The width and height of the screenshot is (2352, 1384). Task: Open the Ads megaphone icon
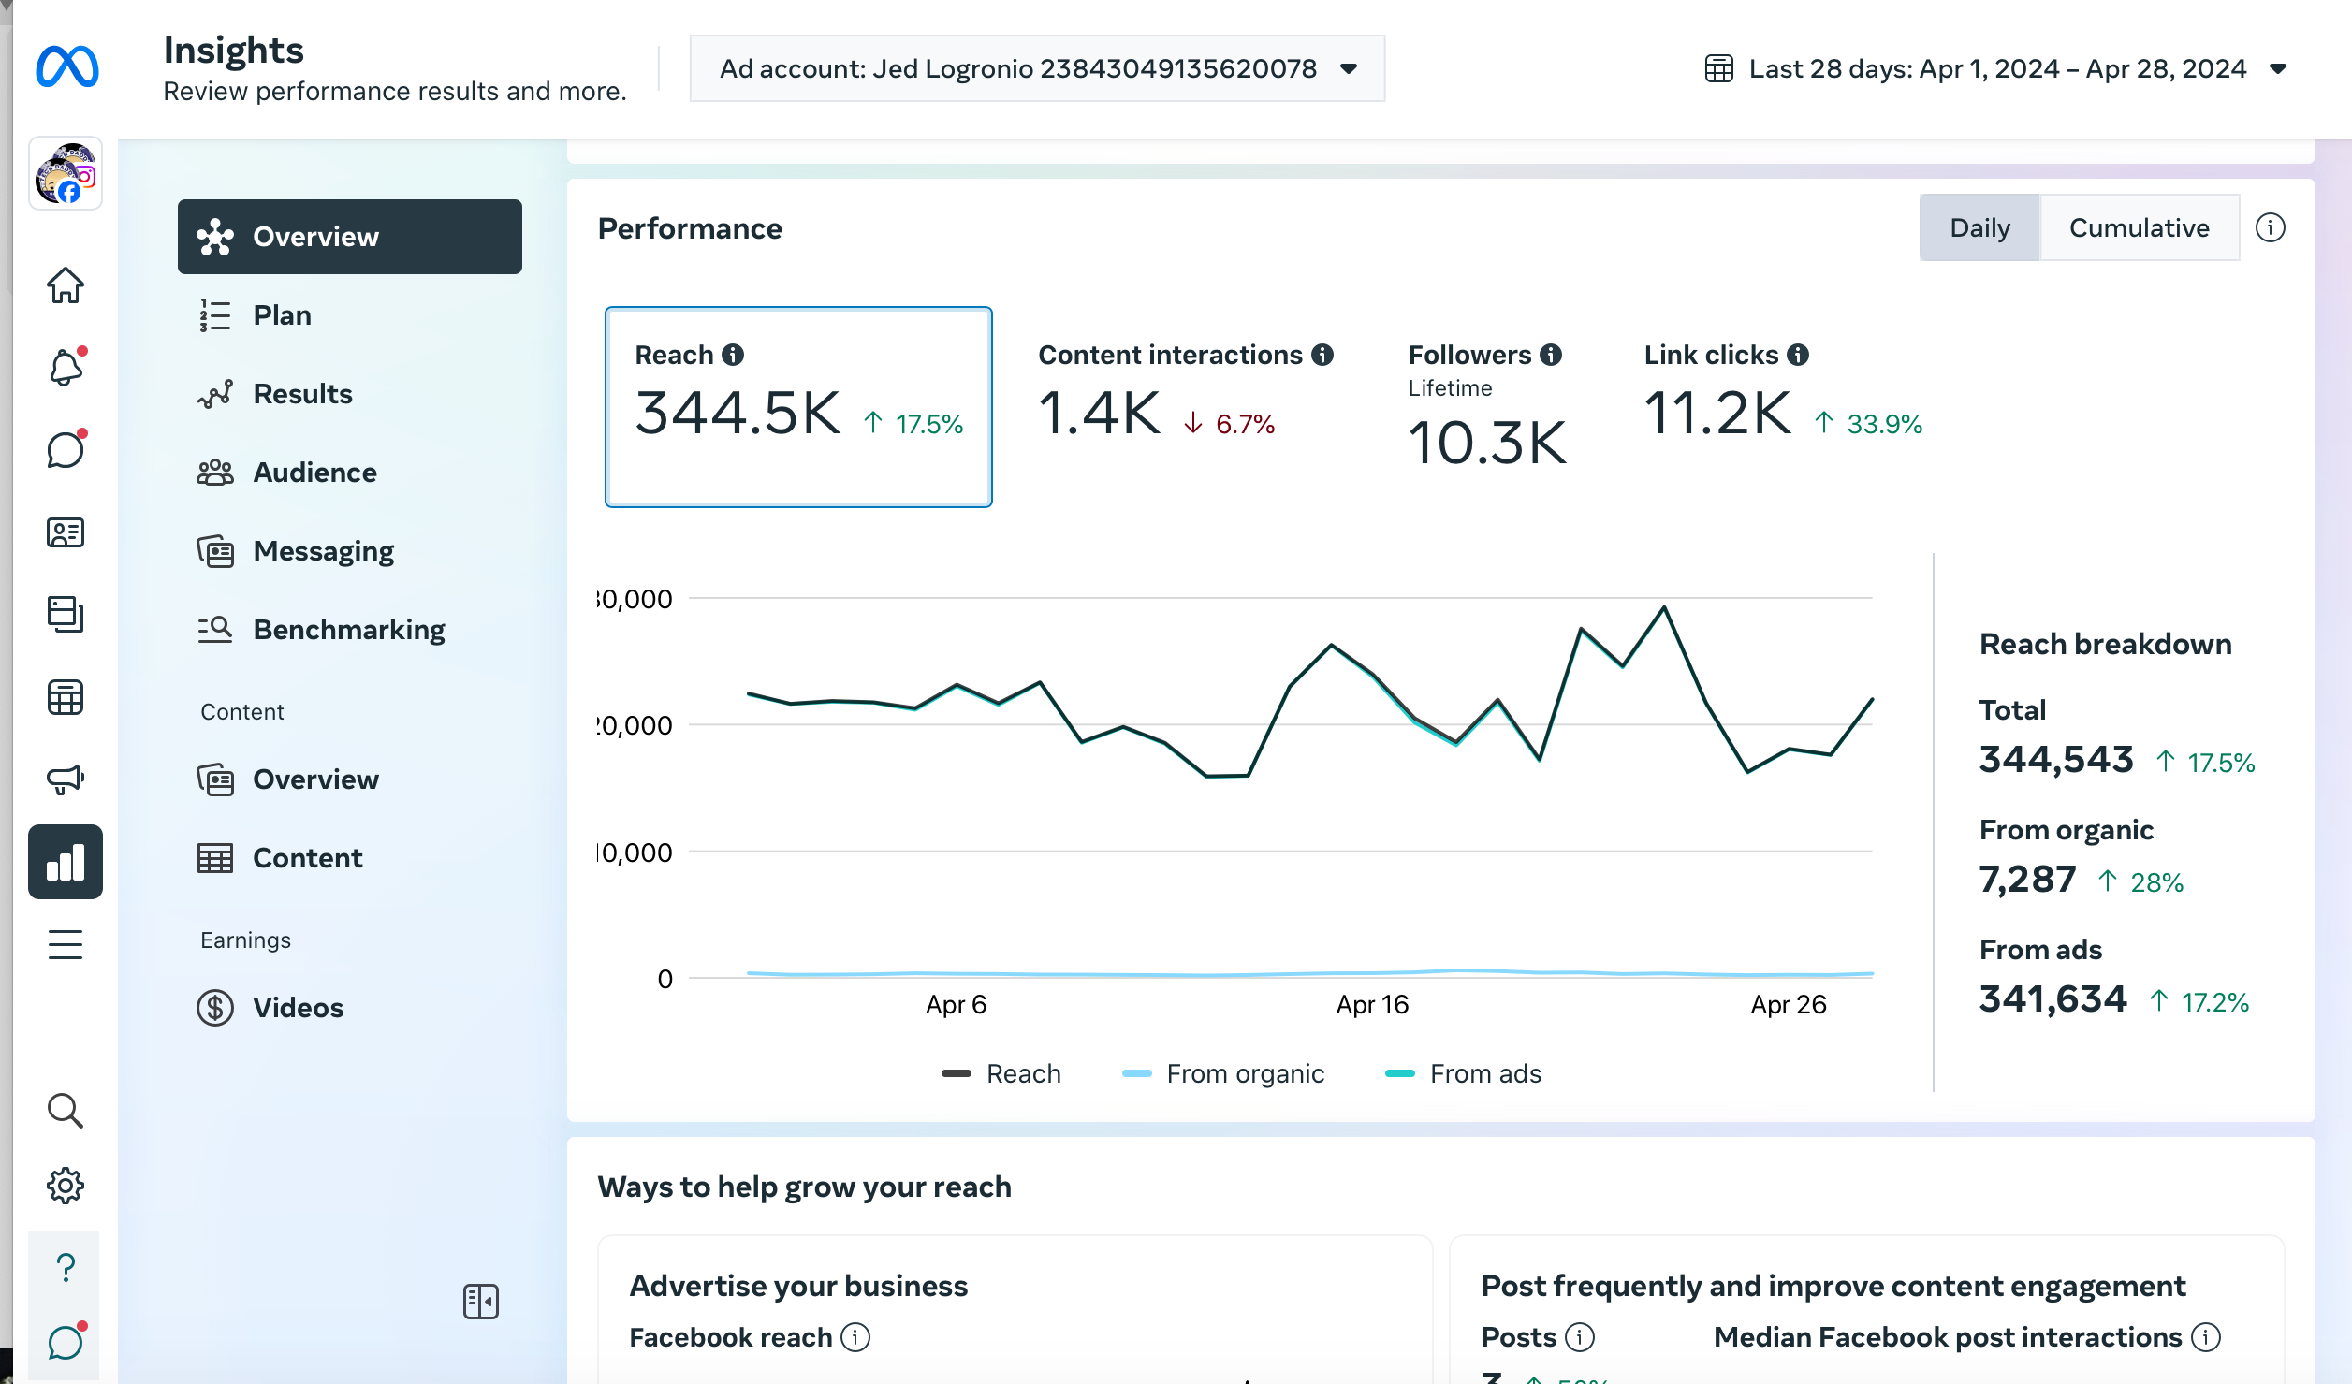[x=66, y=779]
